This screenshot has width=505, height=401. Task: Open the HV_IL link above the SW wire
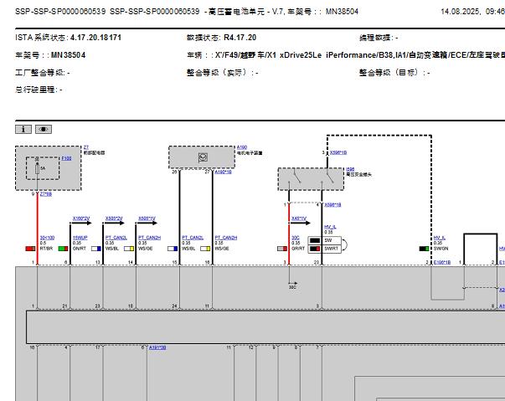coord(330,227)
